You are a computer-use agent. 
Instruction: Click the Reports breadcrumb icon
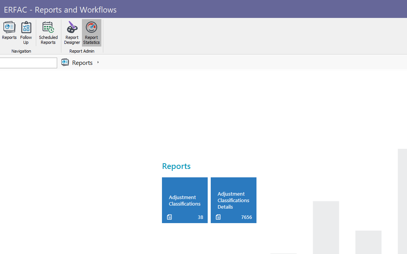(65, 62)
